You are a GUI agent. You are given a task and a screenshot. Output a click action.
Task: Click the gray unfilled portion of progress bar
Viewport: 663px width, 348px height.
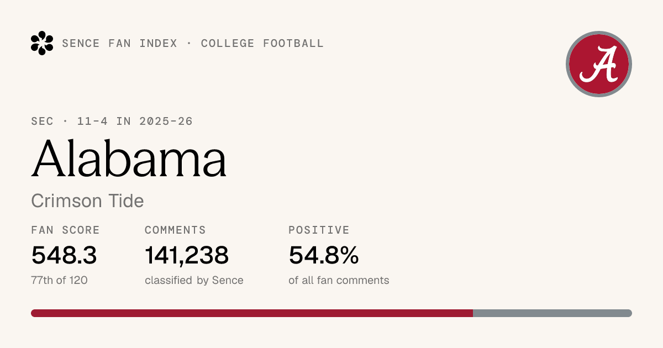[x=552, y=313]
